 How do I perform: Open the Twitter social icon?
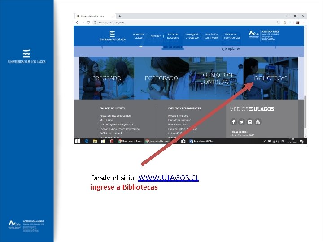click(x=241, y=122)
